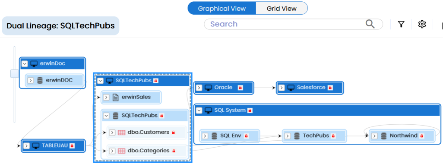Expand the TABLEUAU system node
The image size is (443, 164).
click(x=27, y=145)
